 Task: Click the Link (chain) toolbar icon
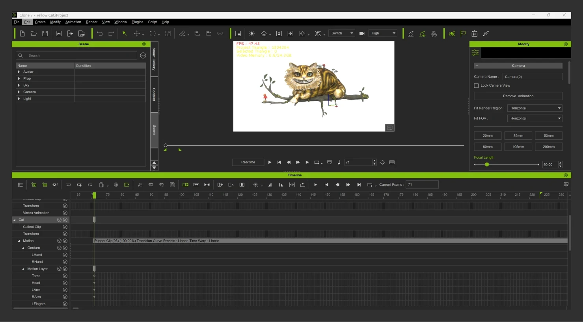(182, 33)
